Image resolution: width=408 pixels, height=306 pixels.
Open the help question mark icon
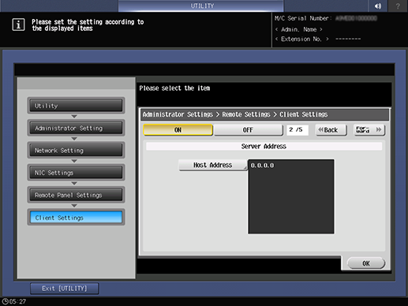[x=398, y=6]
